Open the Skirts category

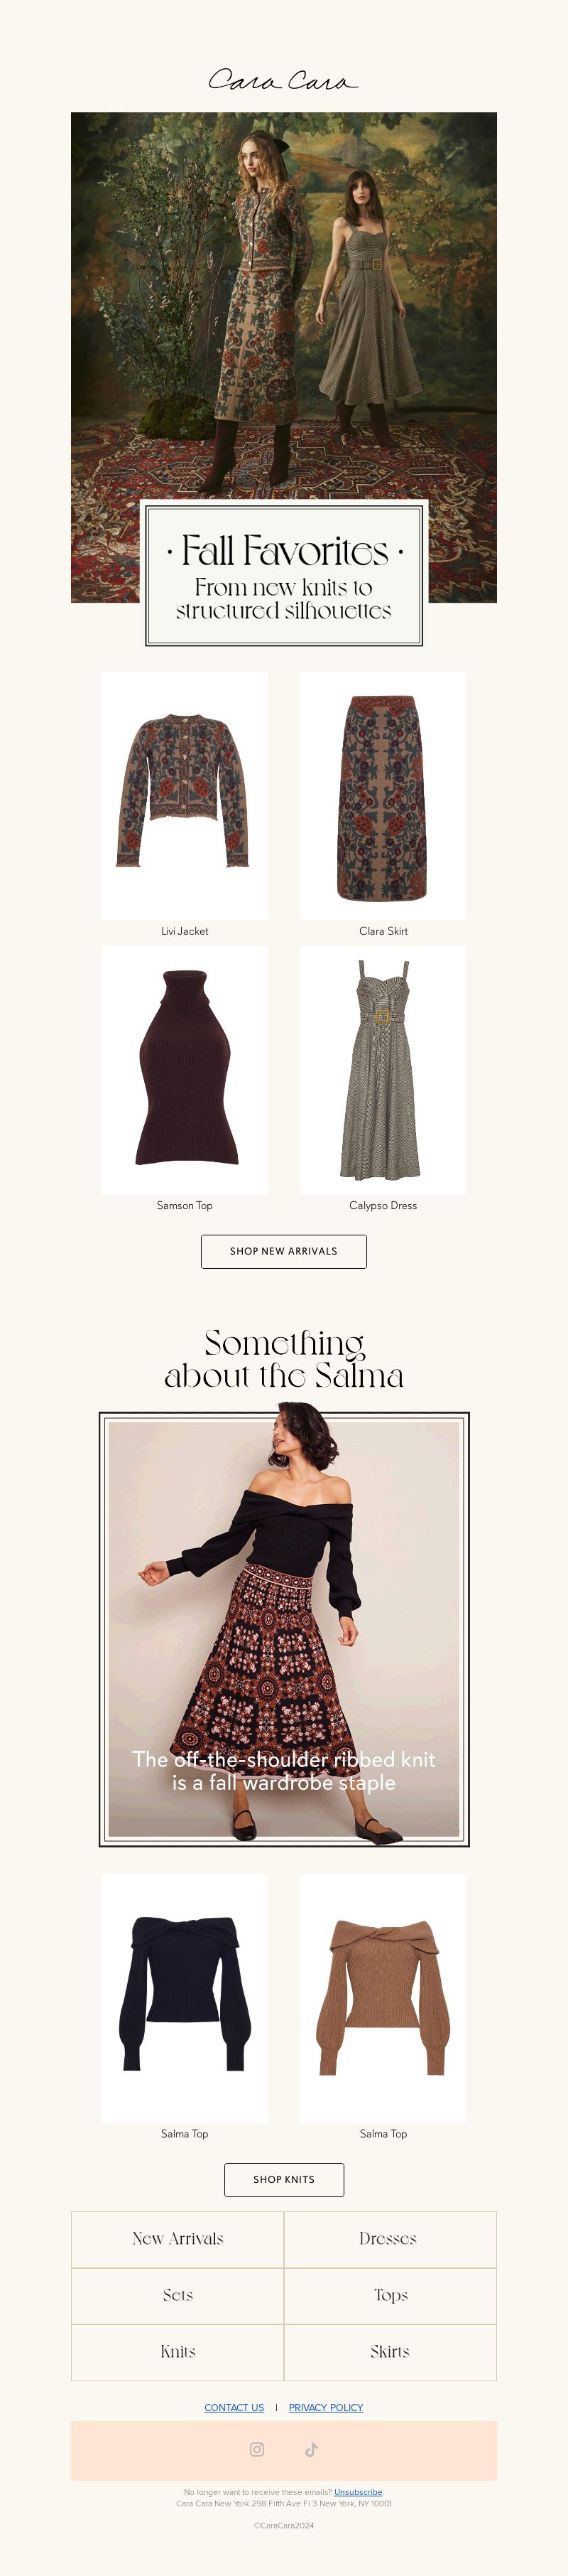point(390,2352)
